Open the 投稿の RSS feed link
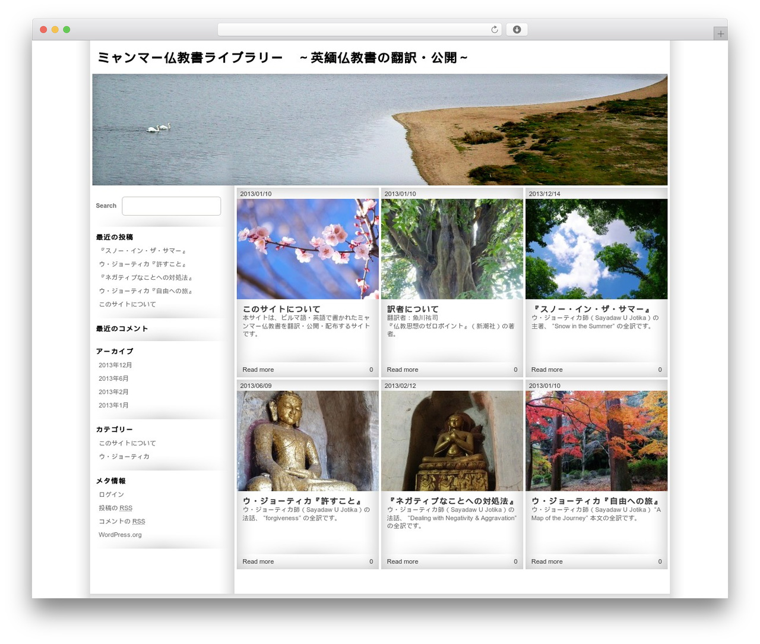This screenshot has height=644, width=760. coord(115,508)
